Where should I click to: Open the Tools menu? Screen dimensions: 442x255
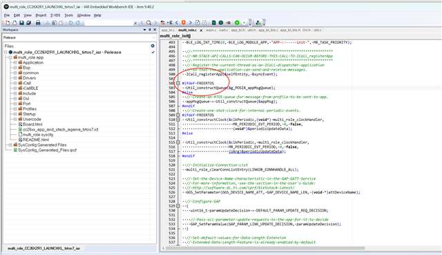click(69, 15)
